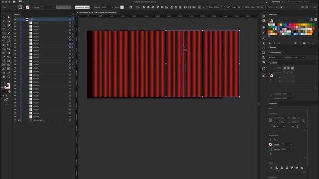The width and height of the screenshot is (319, 179).
Task: Switch Swatches to list view
Action: (312, 20)
